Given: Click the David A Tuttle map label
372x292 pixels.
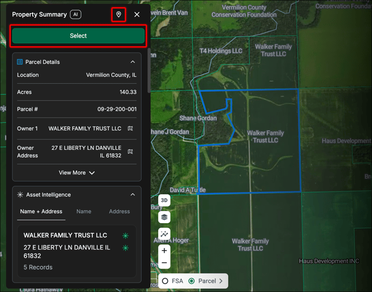Looking at the screenshot, I should point(188,190).
